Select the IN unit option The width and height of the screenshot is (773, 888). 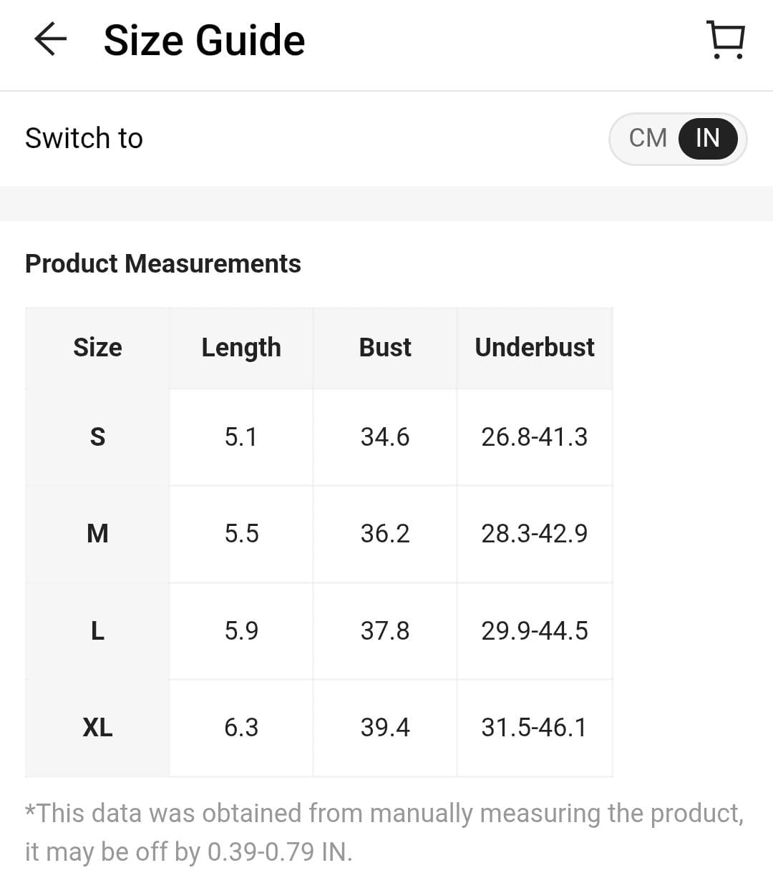pyautogui.click(x=707, y=138)
